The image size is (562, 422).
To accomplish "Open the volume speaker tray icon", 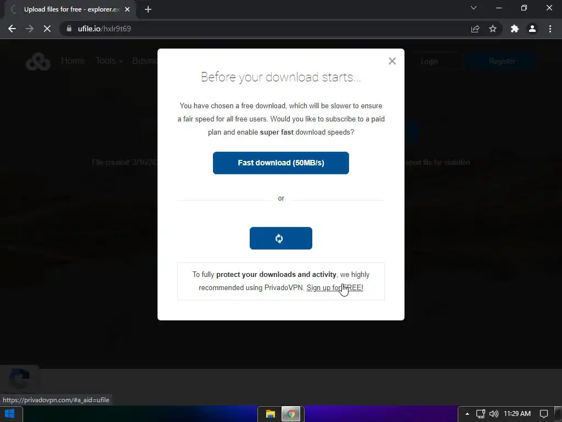I will pyautogui.click(x=494, y=414).
